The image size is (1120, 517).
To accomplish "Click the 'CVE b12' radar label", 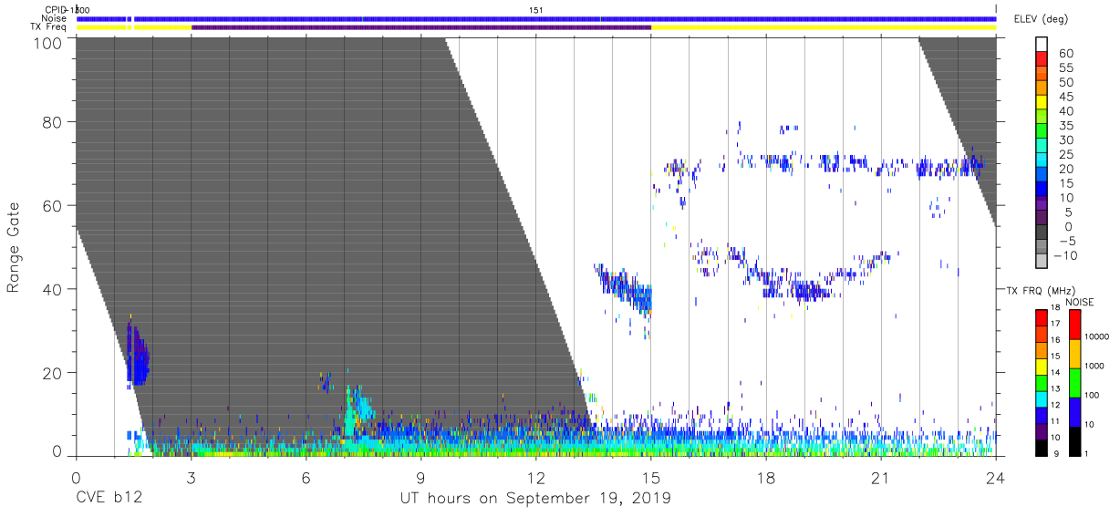I will pyautogui.click(x=109, y=498).
